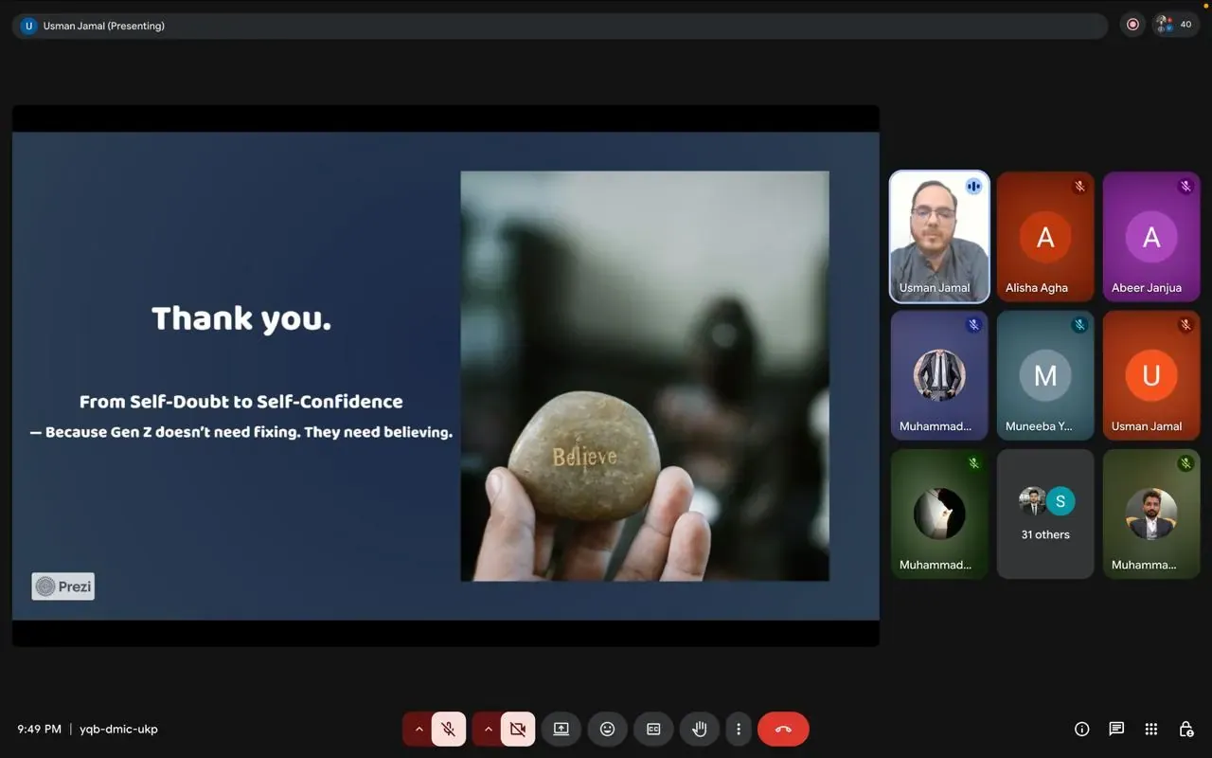Unmute the microphone
Image resolution: width=1212 pixels, height=758 pixels.
point(449,730)
